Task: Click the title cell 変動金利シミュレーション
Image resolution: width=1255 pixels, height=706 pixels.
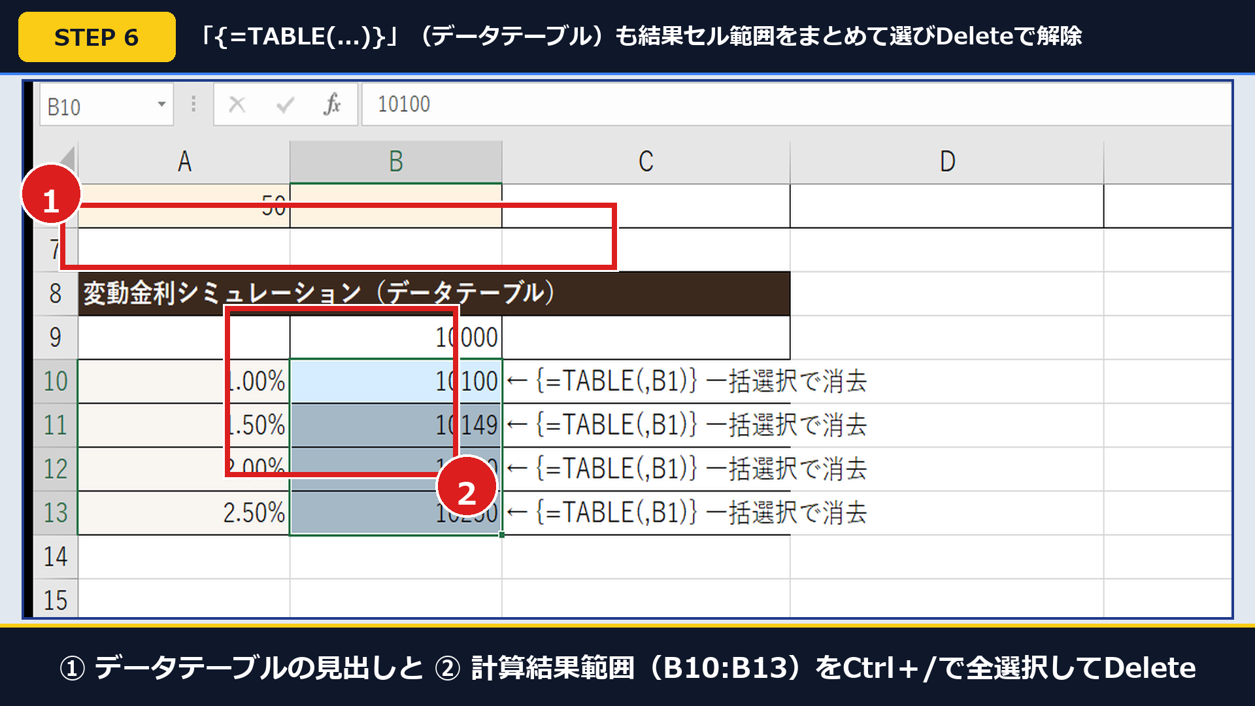Action: tap(434, 294)
